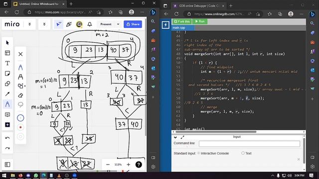The image size is (319, 179).
Task: Zoom in the Miro board with plus
Action: [129, 165]
